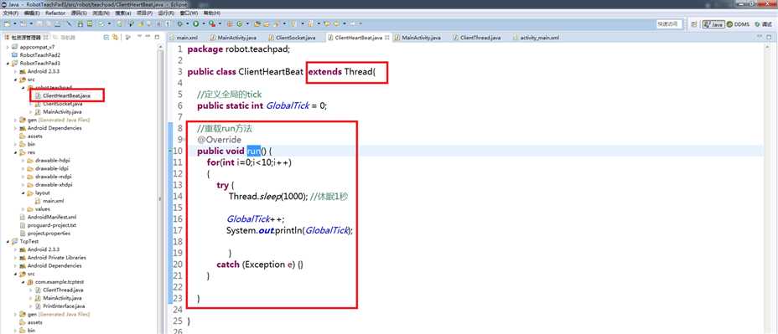Switch to the Java perspective
Viewport: 778px width, 334px height.
coord(713,23)
